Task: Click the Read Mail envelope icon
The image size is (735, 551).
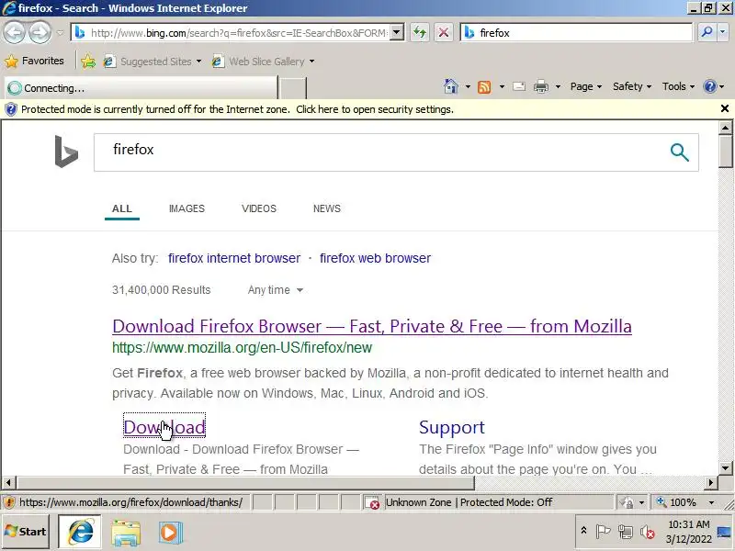Action: (519, 86)
